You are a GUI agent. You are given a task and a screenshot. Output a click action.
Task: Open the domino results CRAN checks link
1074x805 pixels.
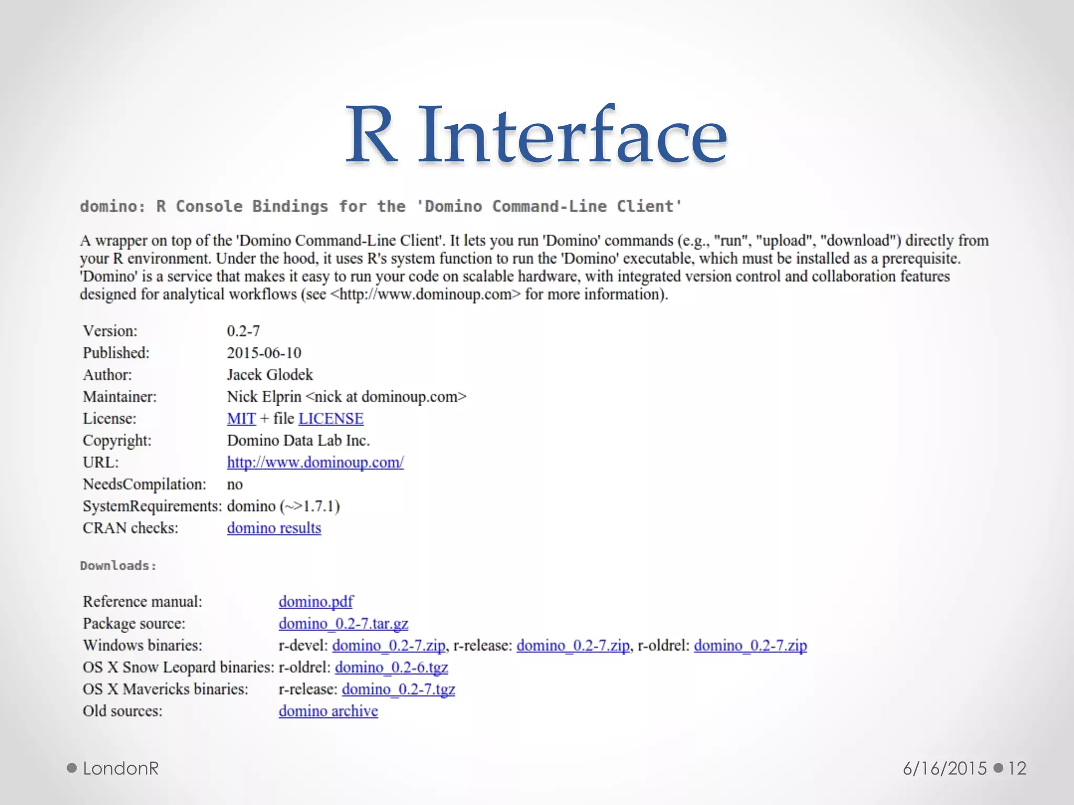pyautogui.click(x=274, y=528)
